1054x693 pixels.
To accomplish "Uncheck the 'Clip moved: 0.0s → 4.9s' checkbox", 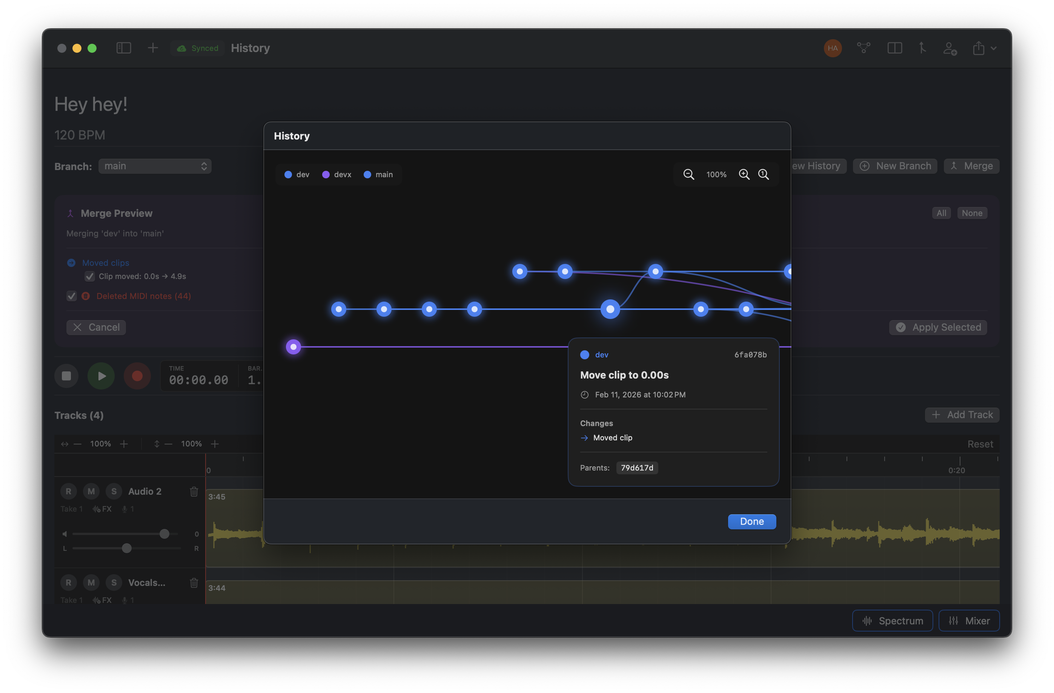I will (90, 277).
